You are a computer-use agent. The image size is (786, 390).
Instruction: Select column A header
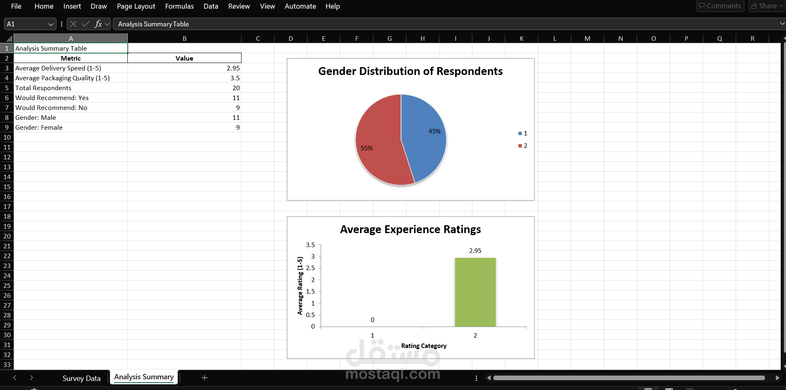[x=71, y=38]
